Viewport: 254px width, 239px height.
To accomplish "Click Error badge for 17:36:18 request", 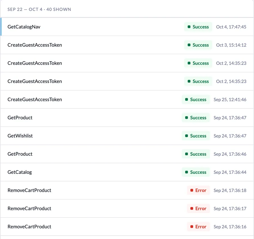I will (198, 190).
